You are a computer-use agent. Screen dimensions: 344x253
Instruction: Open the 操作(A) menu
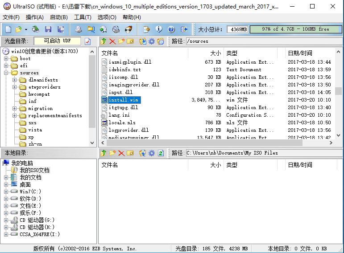(35, 17)
